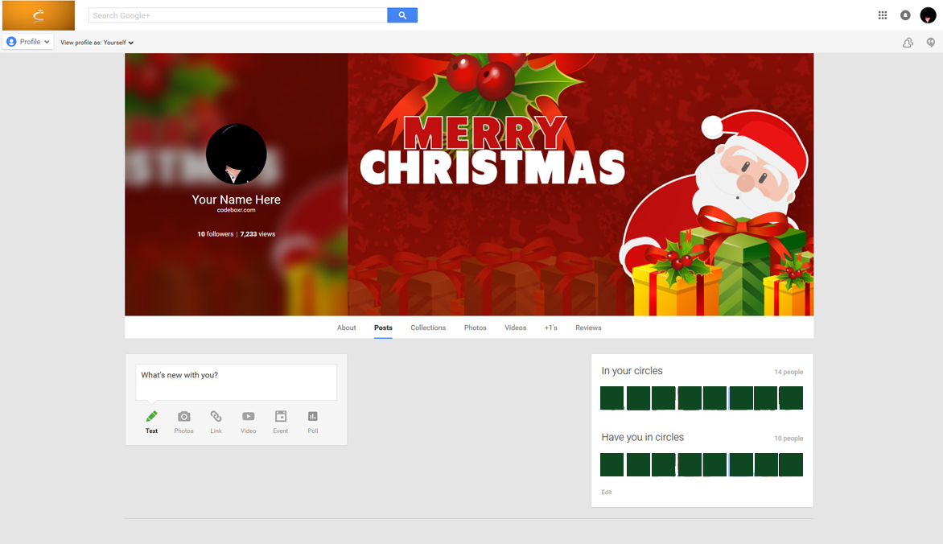Click last thumbnail in In your circles
Screen dimensions: 943x544
[791, 398]
